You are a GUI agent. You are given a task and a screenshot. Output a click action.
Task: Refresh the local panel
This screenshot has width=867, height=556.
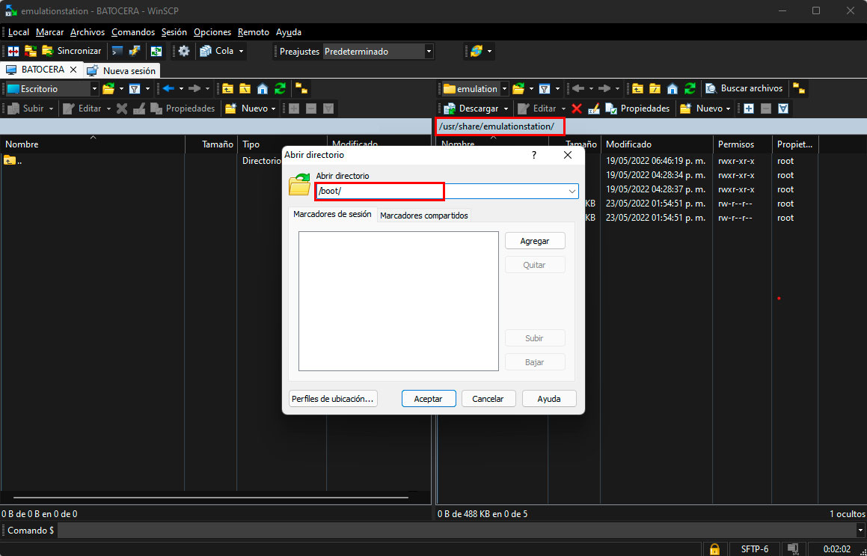(x=281, y=88)
